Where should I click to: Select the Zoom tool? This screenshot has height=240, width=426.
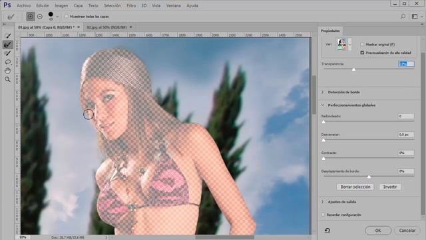pyautogui.click(x=8, y=79)
